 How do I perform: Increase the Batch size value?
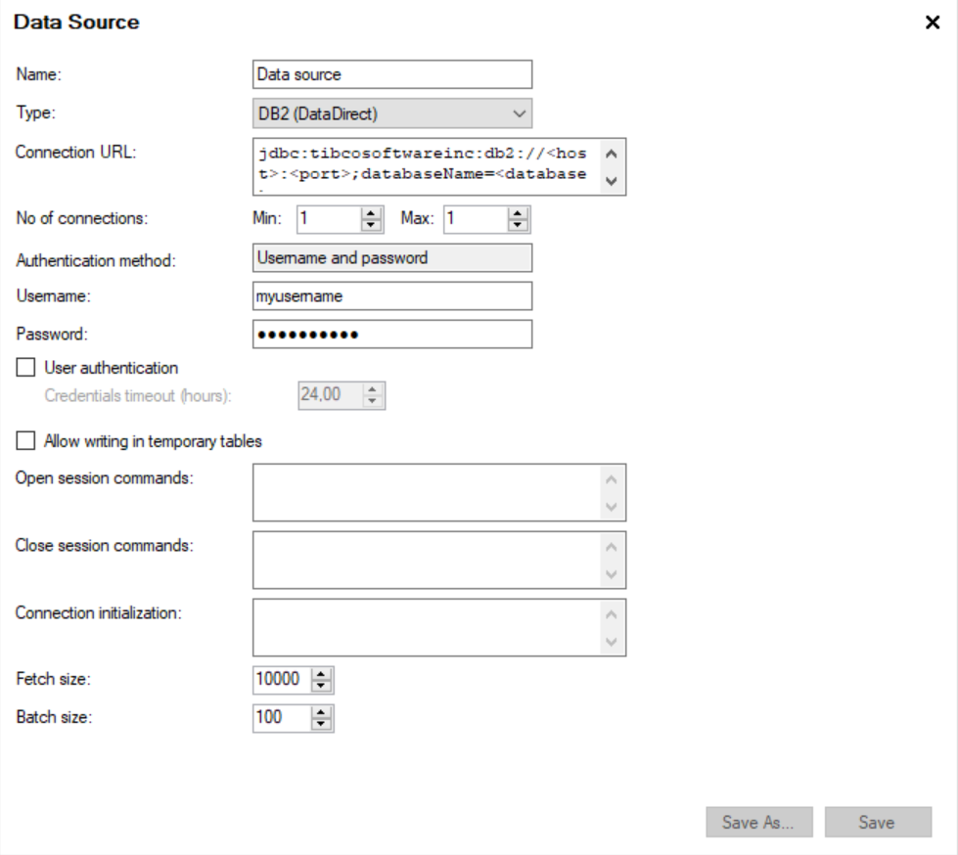pos(322,712)
